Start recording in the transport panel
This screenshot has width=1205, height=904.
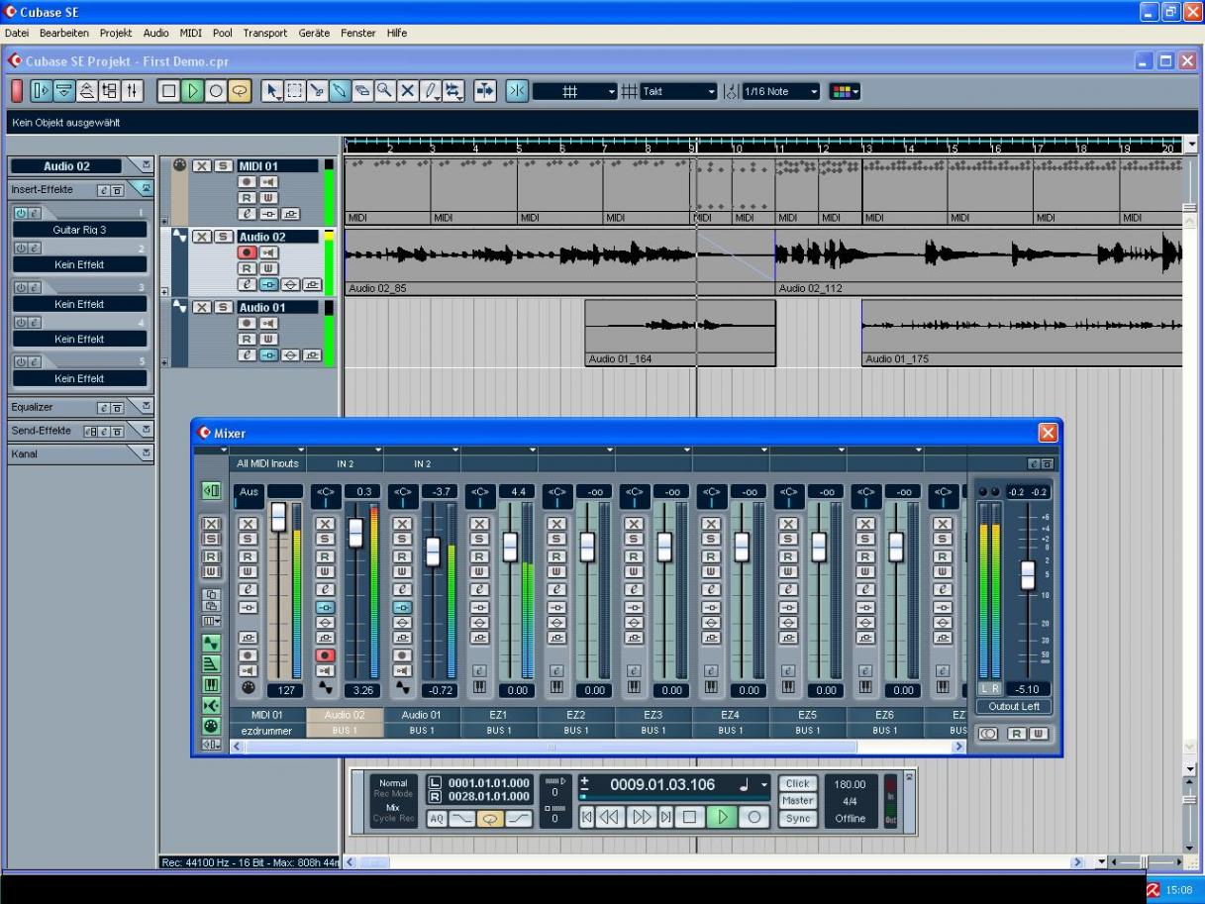point(754,817)
